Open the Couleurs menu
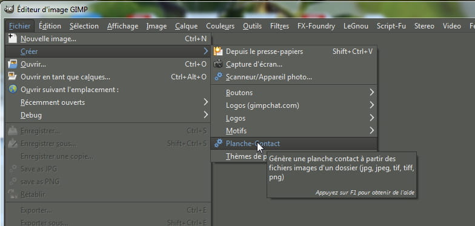The width and height of the screenshot is (475, 226). (x=221, y=26)
